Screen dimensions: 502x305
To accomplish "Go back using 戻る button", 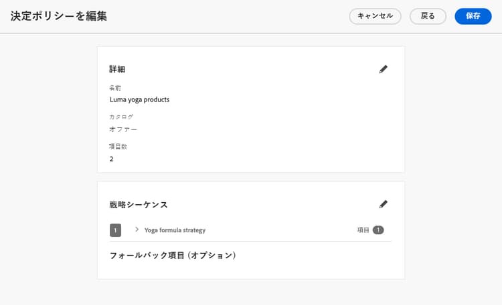I will (x=428, y=16).
